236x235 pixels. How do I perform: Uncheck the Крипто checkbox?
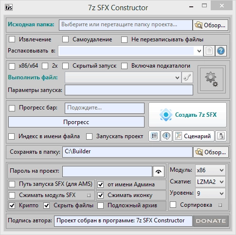tap(12, 206)
